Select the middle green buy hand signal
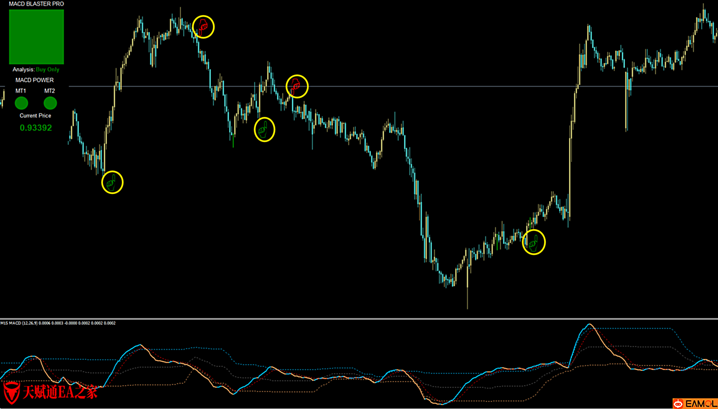 click(x=264, y=129)
